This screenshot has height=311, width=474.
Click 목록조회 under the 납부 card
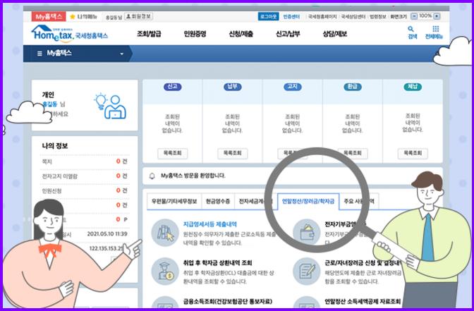click(232, 153)
